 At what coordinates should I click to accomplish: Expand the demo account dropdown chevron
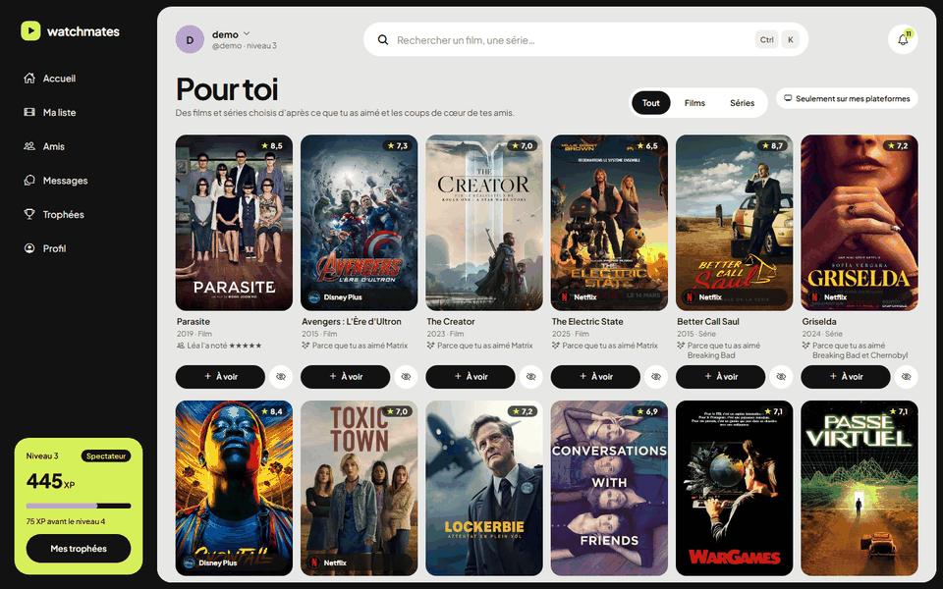pyautogui.click(x=247, y=33)
